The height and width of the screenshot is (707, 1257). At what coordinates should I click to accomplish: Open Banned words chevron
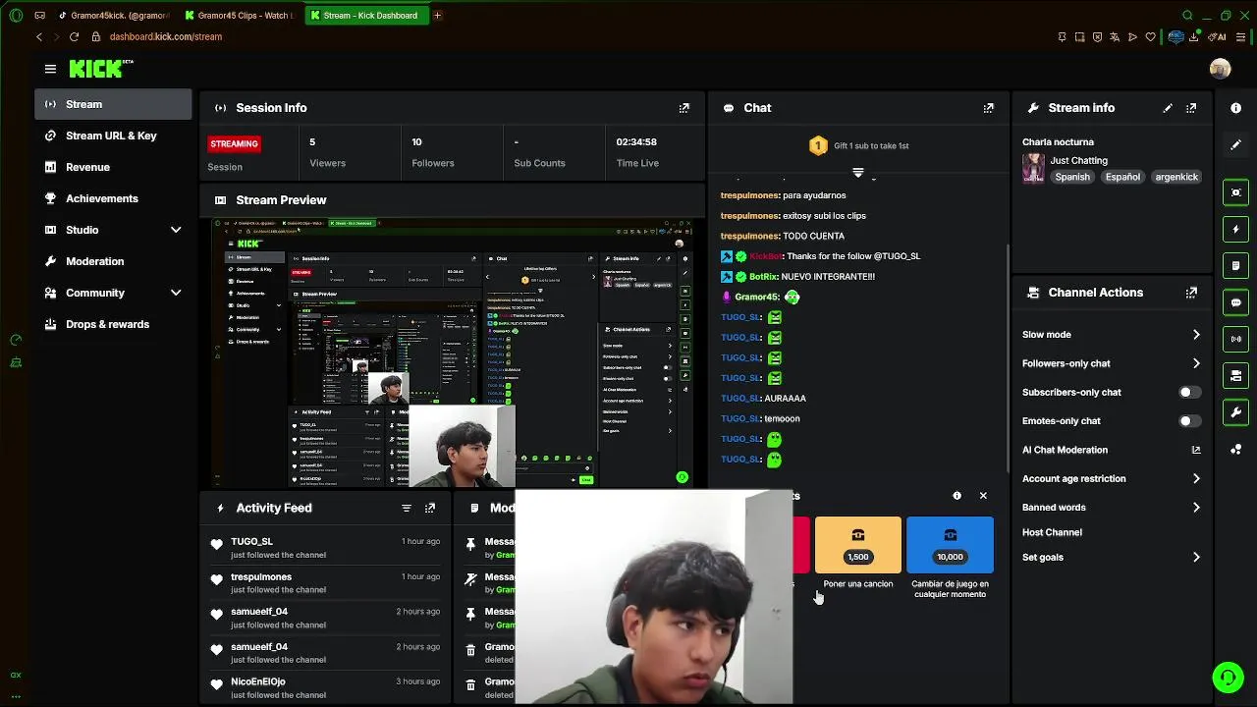1196,508
